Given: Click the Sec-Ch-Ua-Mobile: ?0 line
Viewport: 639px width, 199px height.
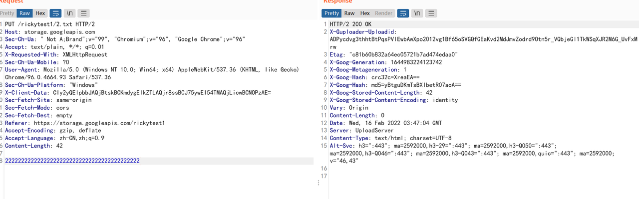Looking at the screenshot, I should pyautogui.click(x=37, y=62).
